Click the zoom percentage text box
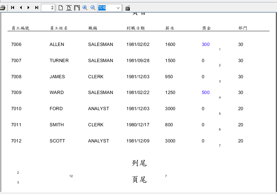This screenshot has width=277, height=194. (106, 8)
